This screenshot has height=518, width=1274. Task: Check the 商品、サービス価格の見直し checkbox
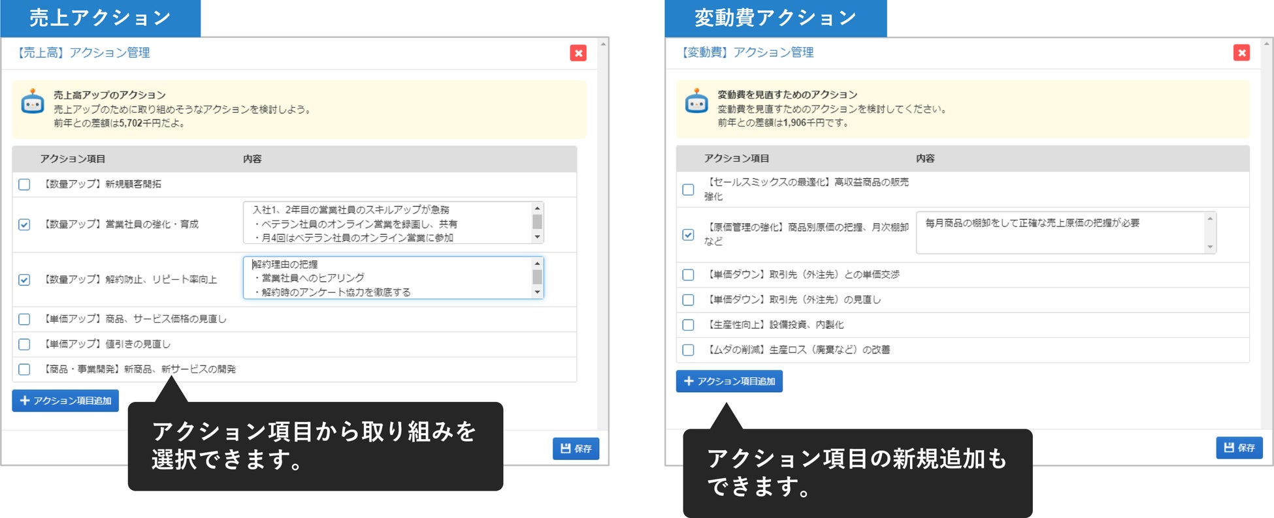click(x=24, y=319)
